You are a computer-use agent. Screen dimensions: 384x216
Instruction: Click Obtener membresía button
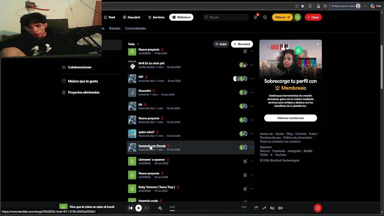290,118
